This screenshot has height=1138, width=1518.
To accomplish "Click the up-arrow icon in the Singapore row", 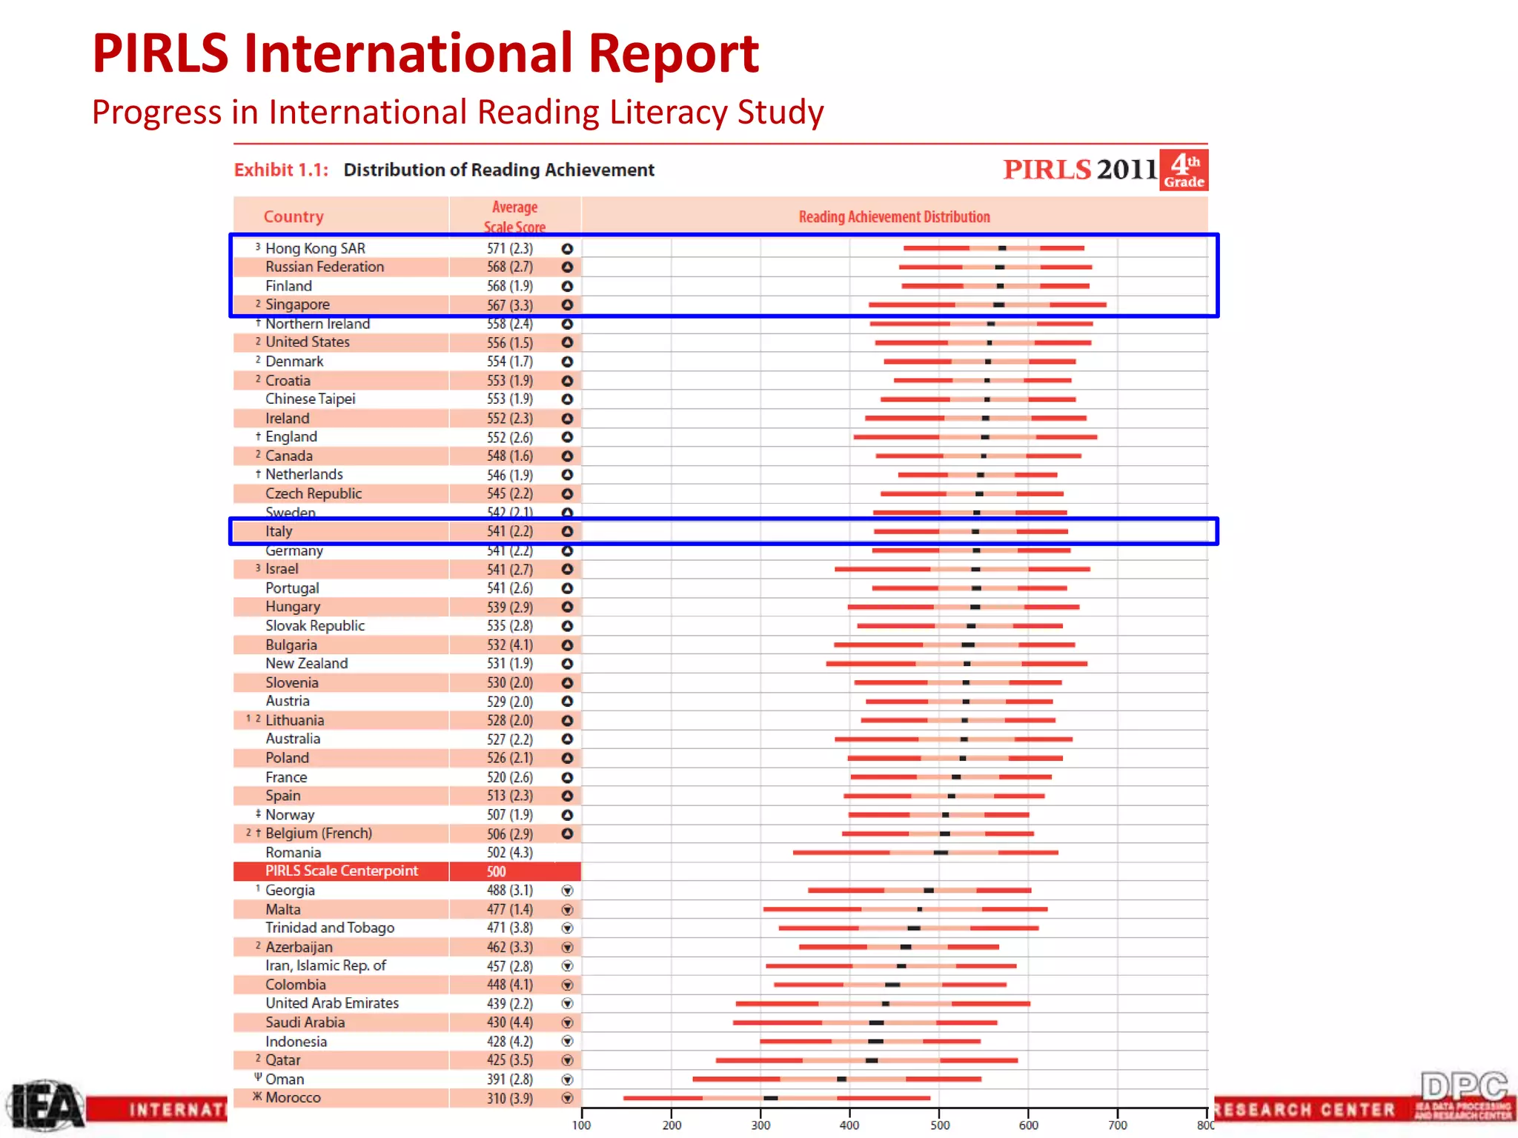I will 567,305.
